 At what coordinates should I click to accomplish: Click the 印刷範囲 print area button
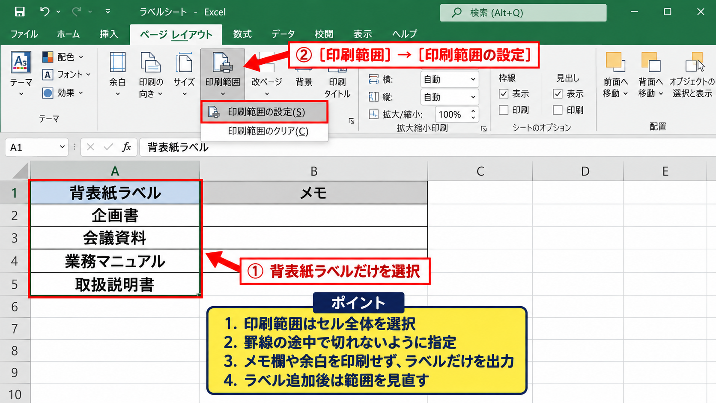(223, 74)
